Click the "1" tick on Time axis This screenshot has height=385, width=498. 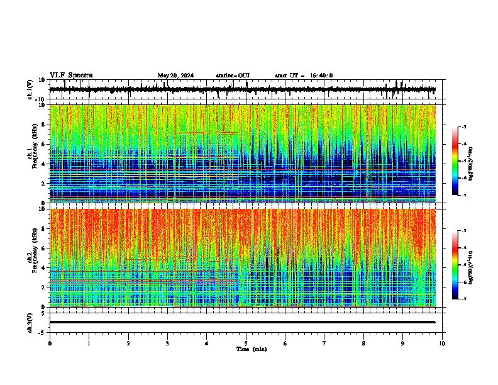tap(89, 343)
